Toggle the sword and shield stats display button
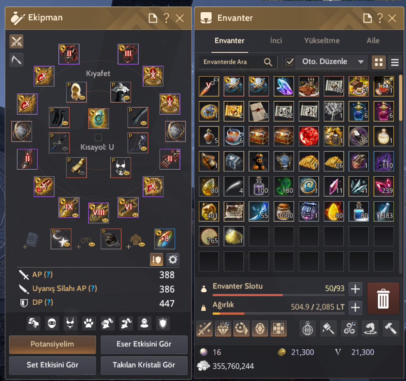The width and height of the screenshot is (406, 381). tap(157, 259)
